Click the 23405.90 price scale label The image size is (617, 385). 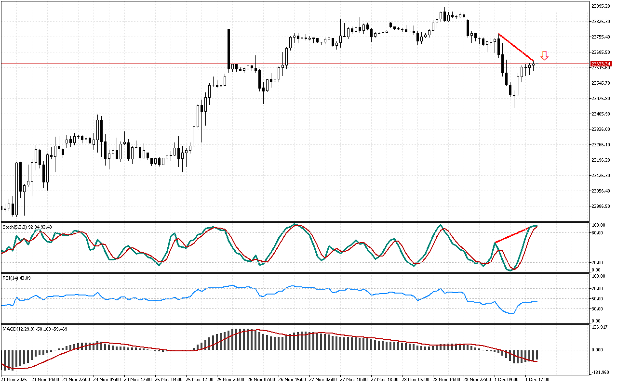[x=601, y=114]
